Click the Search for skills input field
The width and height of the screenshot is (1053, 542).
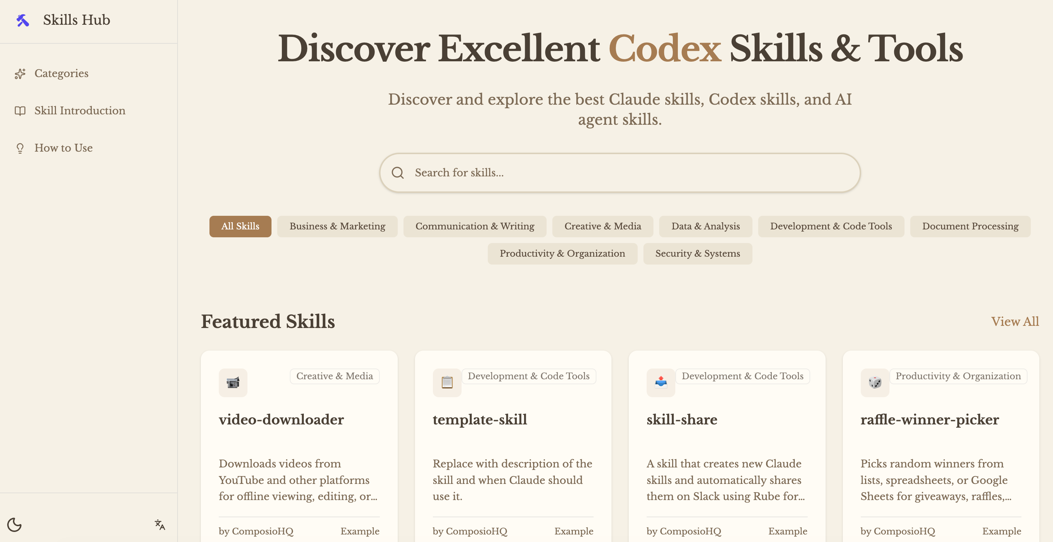(x=572, y=173)
